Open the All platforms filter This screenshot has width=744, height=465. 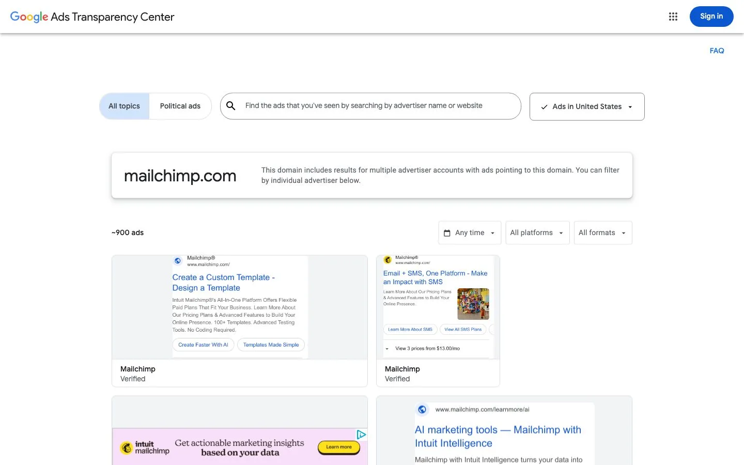click(x=537, y=233)
